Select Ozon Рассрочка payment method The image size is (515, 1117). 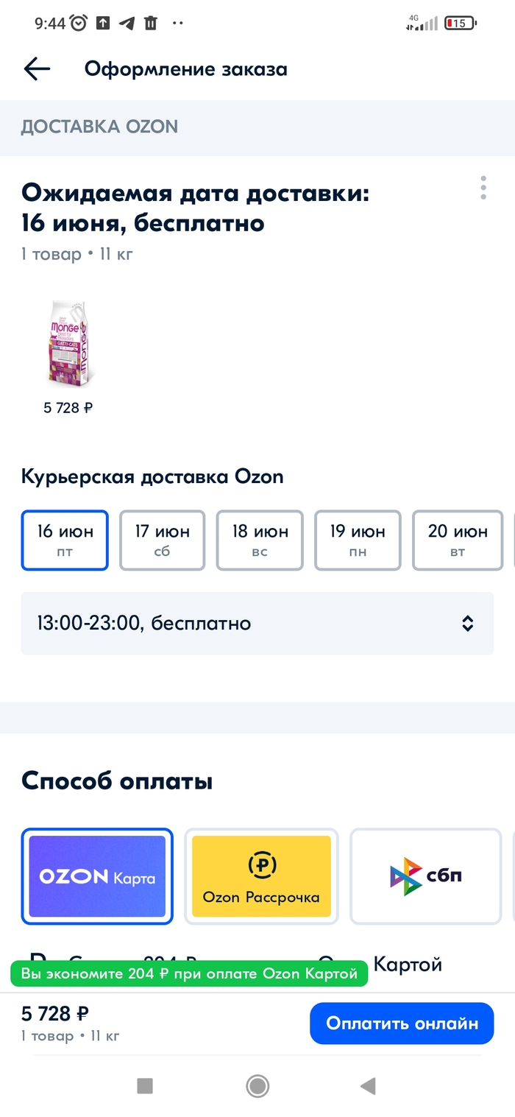(x=261, y=876)
